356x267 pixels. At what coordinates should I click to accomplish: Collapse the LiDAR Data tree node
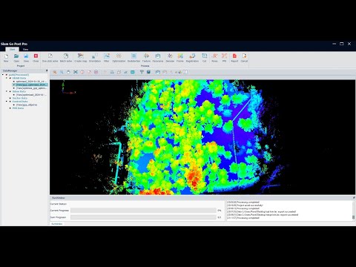pyautogui.click(x=7, y=78)
